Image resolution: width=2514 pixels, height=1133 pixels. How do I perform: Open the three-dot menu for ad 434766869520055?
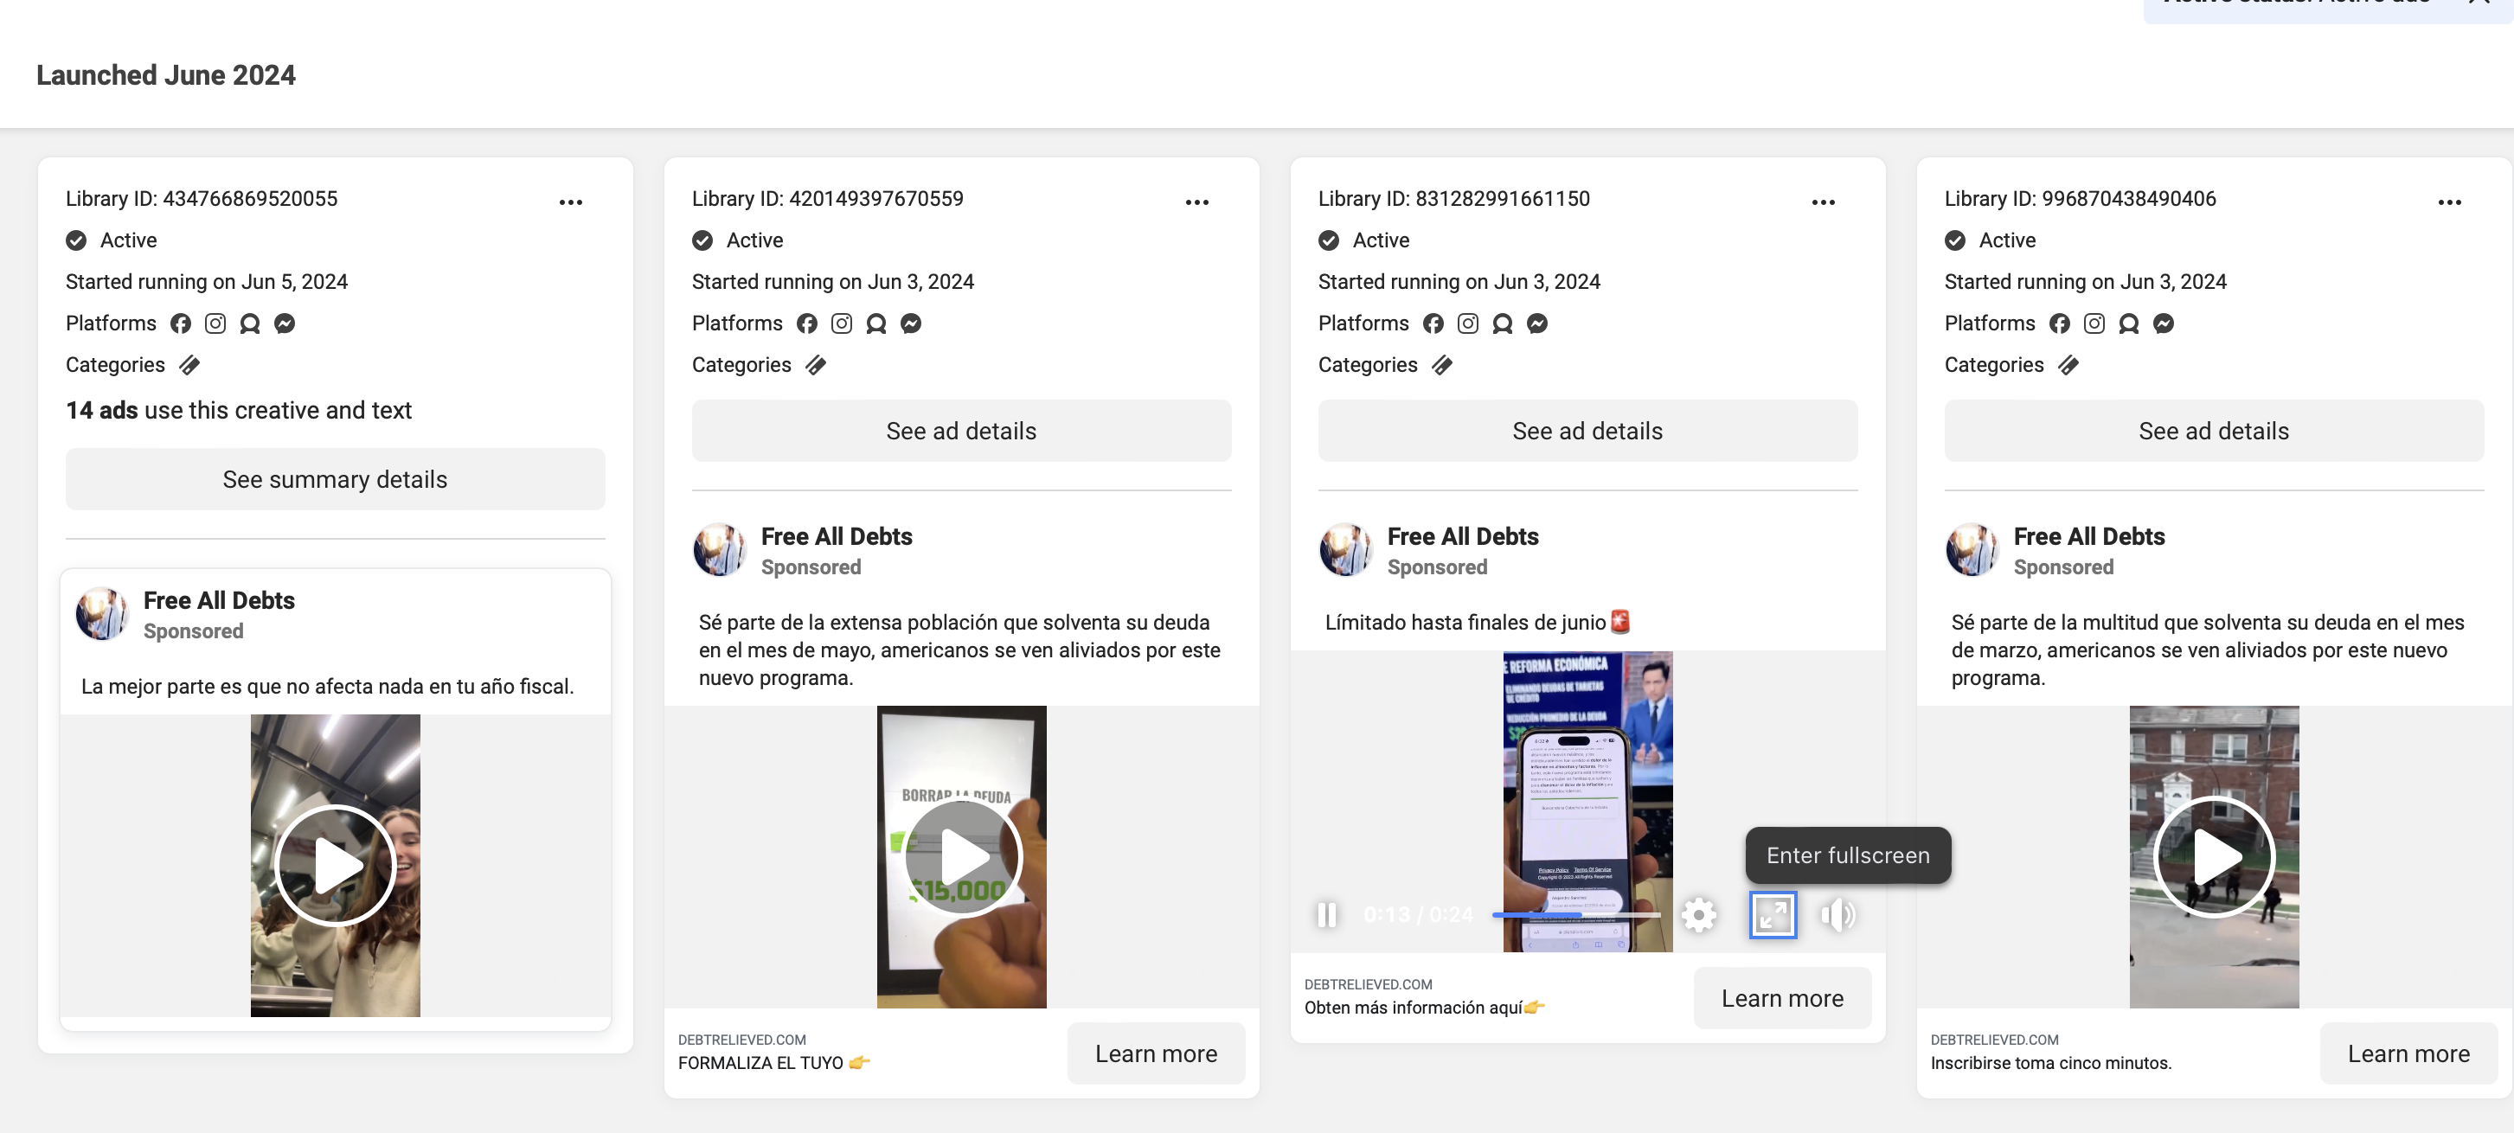(571, 202)
